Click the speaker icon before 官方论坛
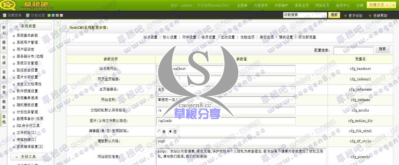The height and width of the screenshot is (165, 399). coord(345,16)
